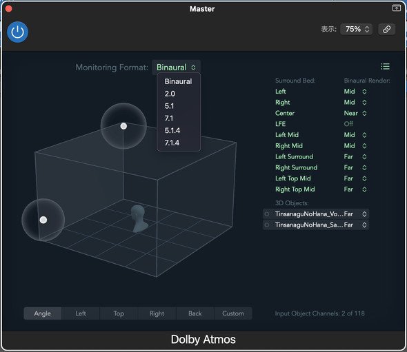Select the upper sphere object

click(123, 126)
